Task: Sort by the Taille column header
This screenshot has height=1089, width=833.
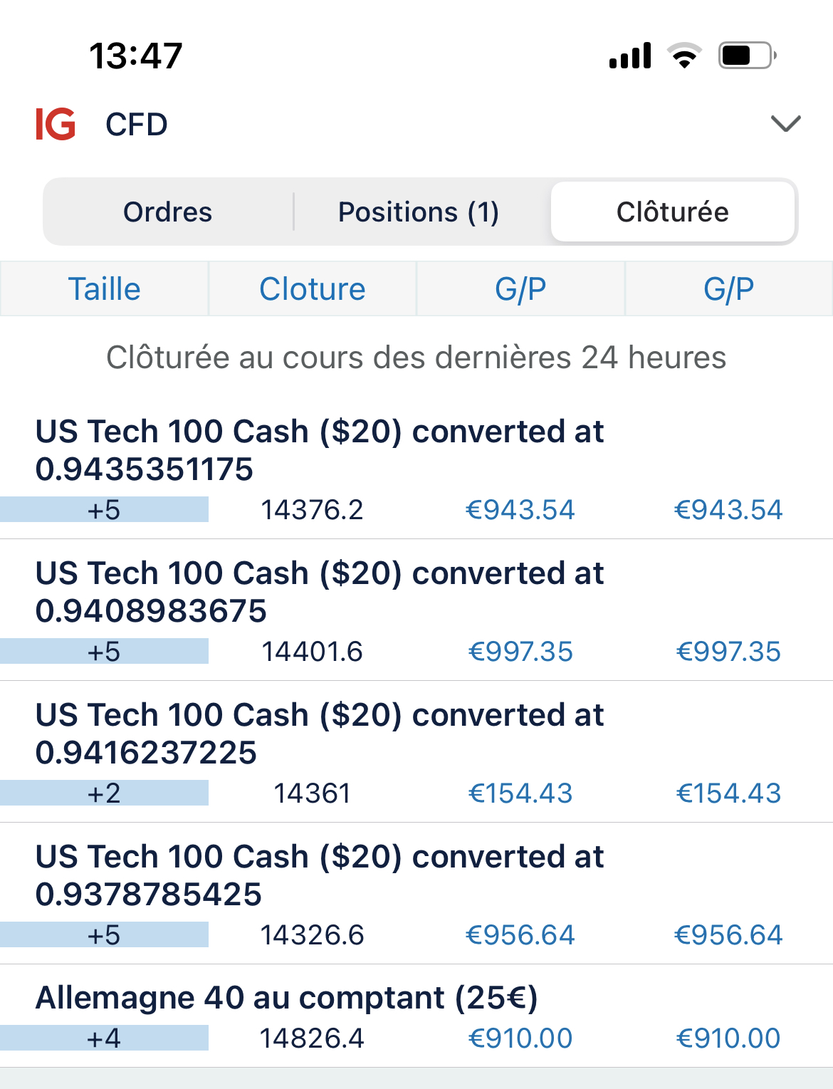Action: [x=104, y=288]
